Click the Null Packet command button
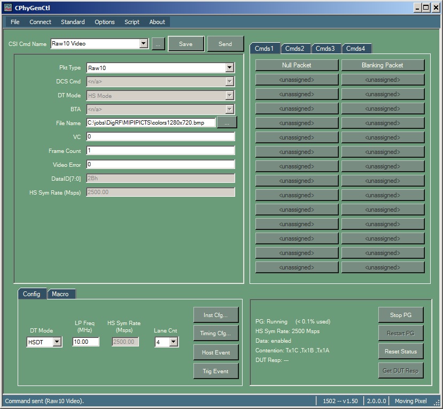Viewport: 443px width, 409px height. pos(297,65)
